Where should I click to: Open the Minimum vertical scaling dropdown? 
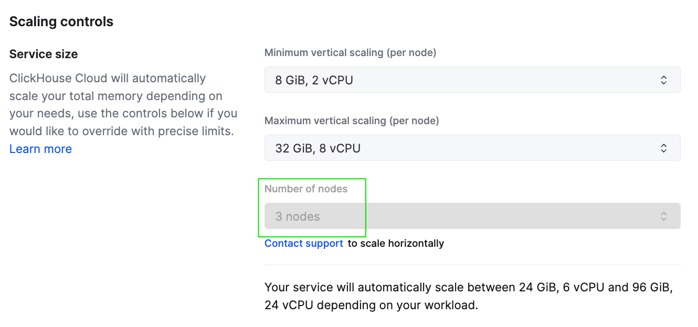click(x=472, y=80)
